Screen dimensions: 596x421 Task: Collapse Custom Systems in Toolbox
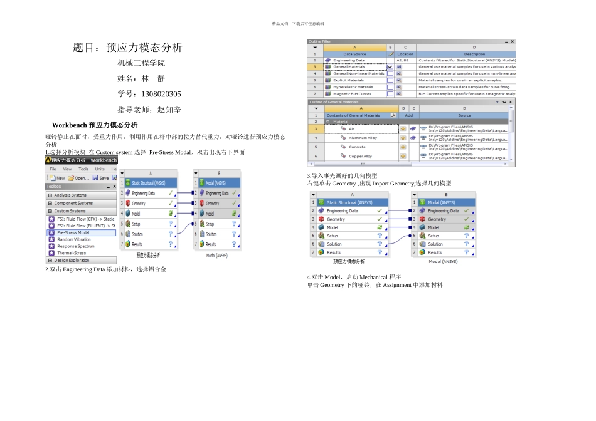tap(50, 211)
